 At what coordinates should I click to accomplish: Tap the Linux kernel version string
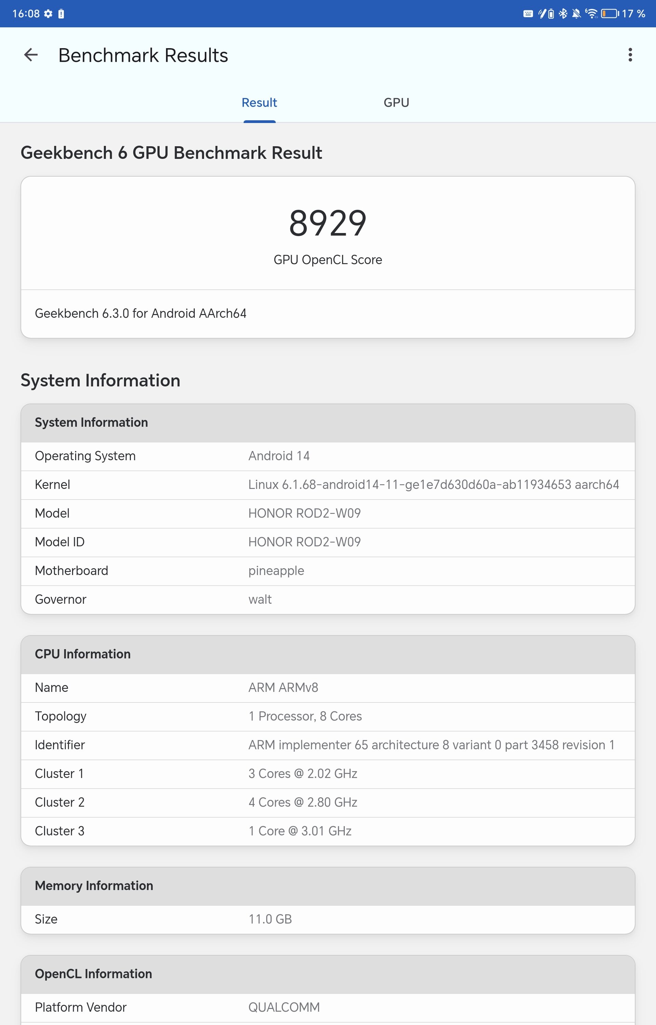[x=434, y=484]
